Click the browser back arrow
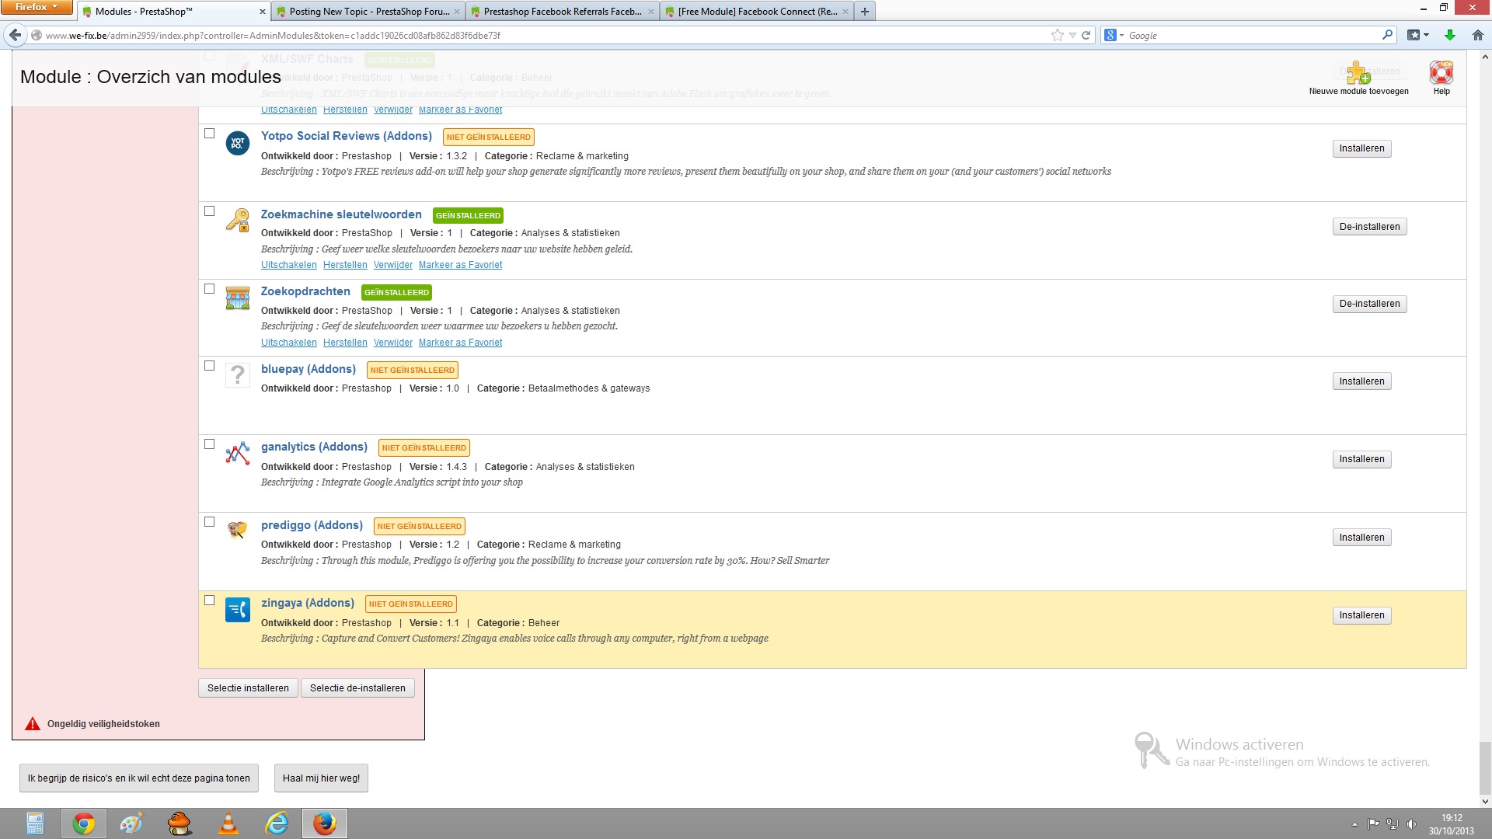 coord(15,35)
